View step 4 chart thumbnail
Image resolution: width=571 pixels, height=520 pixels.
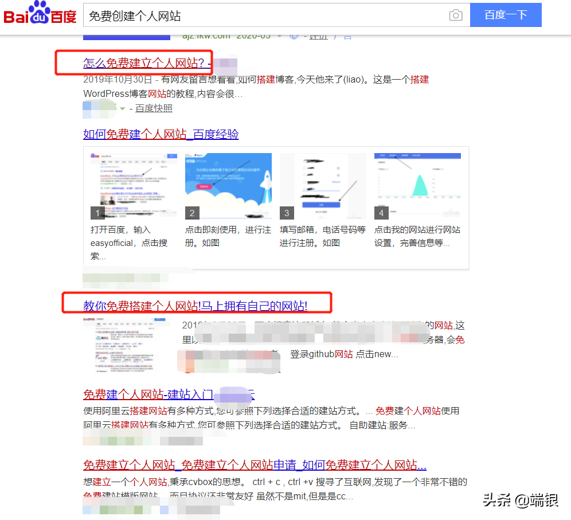point(417,186)
